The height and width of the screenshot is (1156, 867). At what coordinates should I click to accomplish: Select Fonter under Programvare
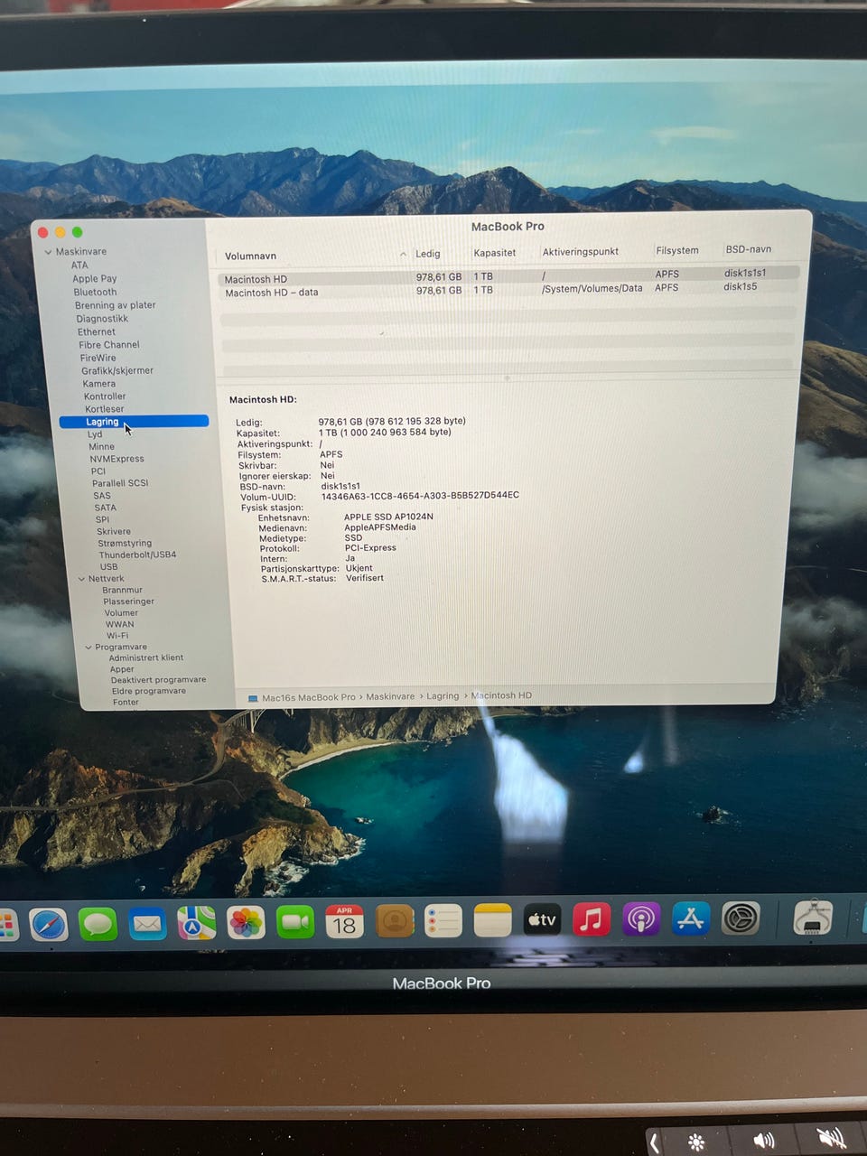point(126,703)
